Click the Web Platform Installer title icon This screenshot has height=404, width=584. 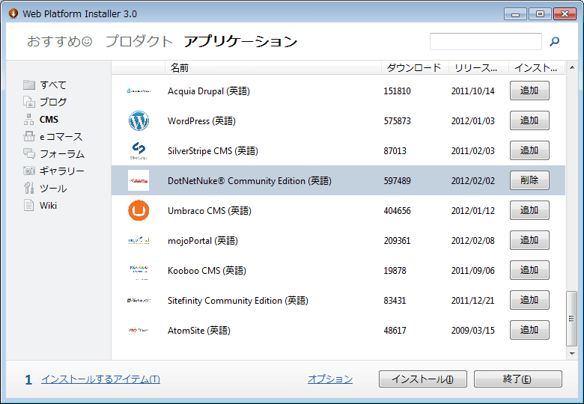(13, 13)
